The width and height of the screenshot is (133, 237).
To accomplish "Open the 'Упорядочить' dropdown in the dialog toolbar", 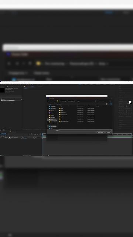I will tap(51, 104).
